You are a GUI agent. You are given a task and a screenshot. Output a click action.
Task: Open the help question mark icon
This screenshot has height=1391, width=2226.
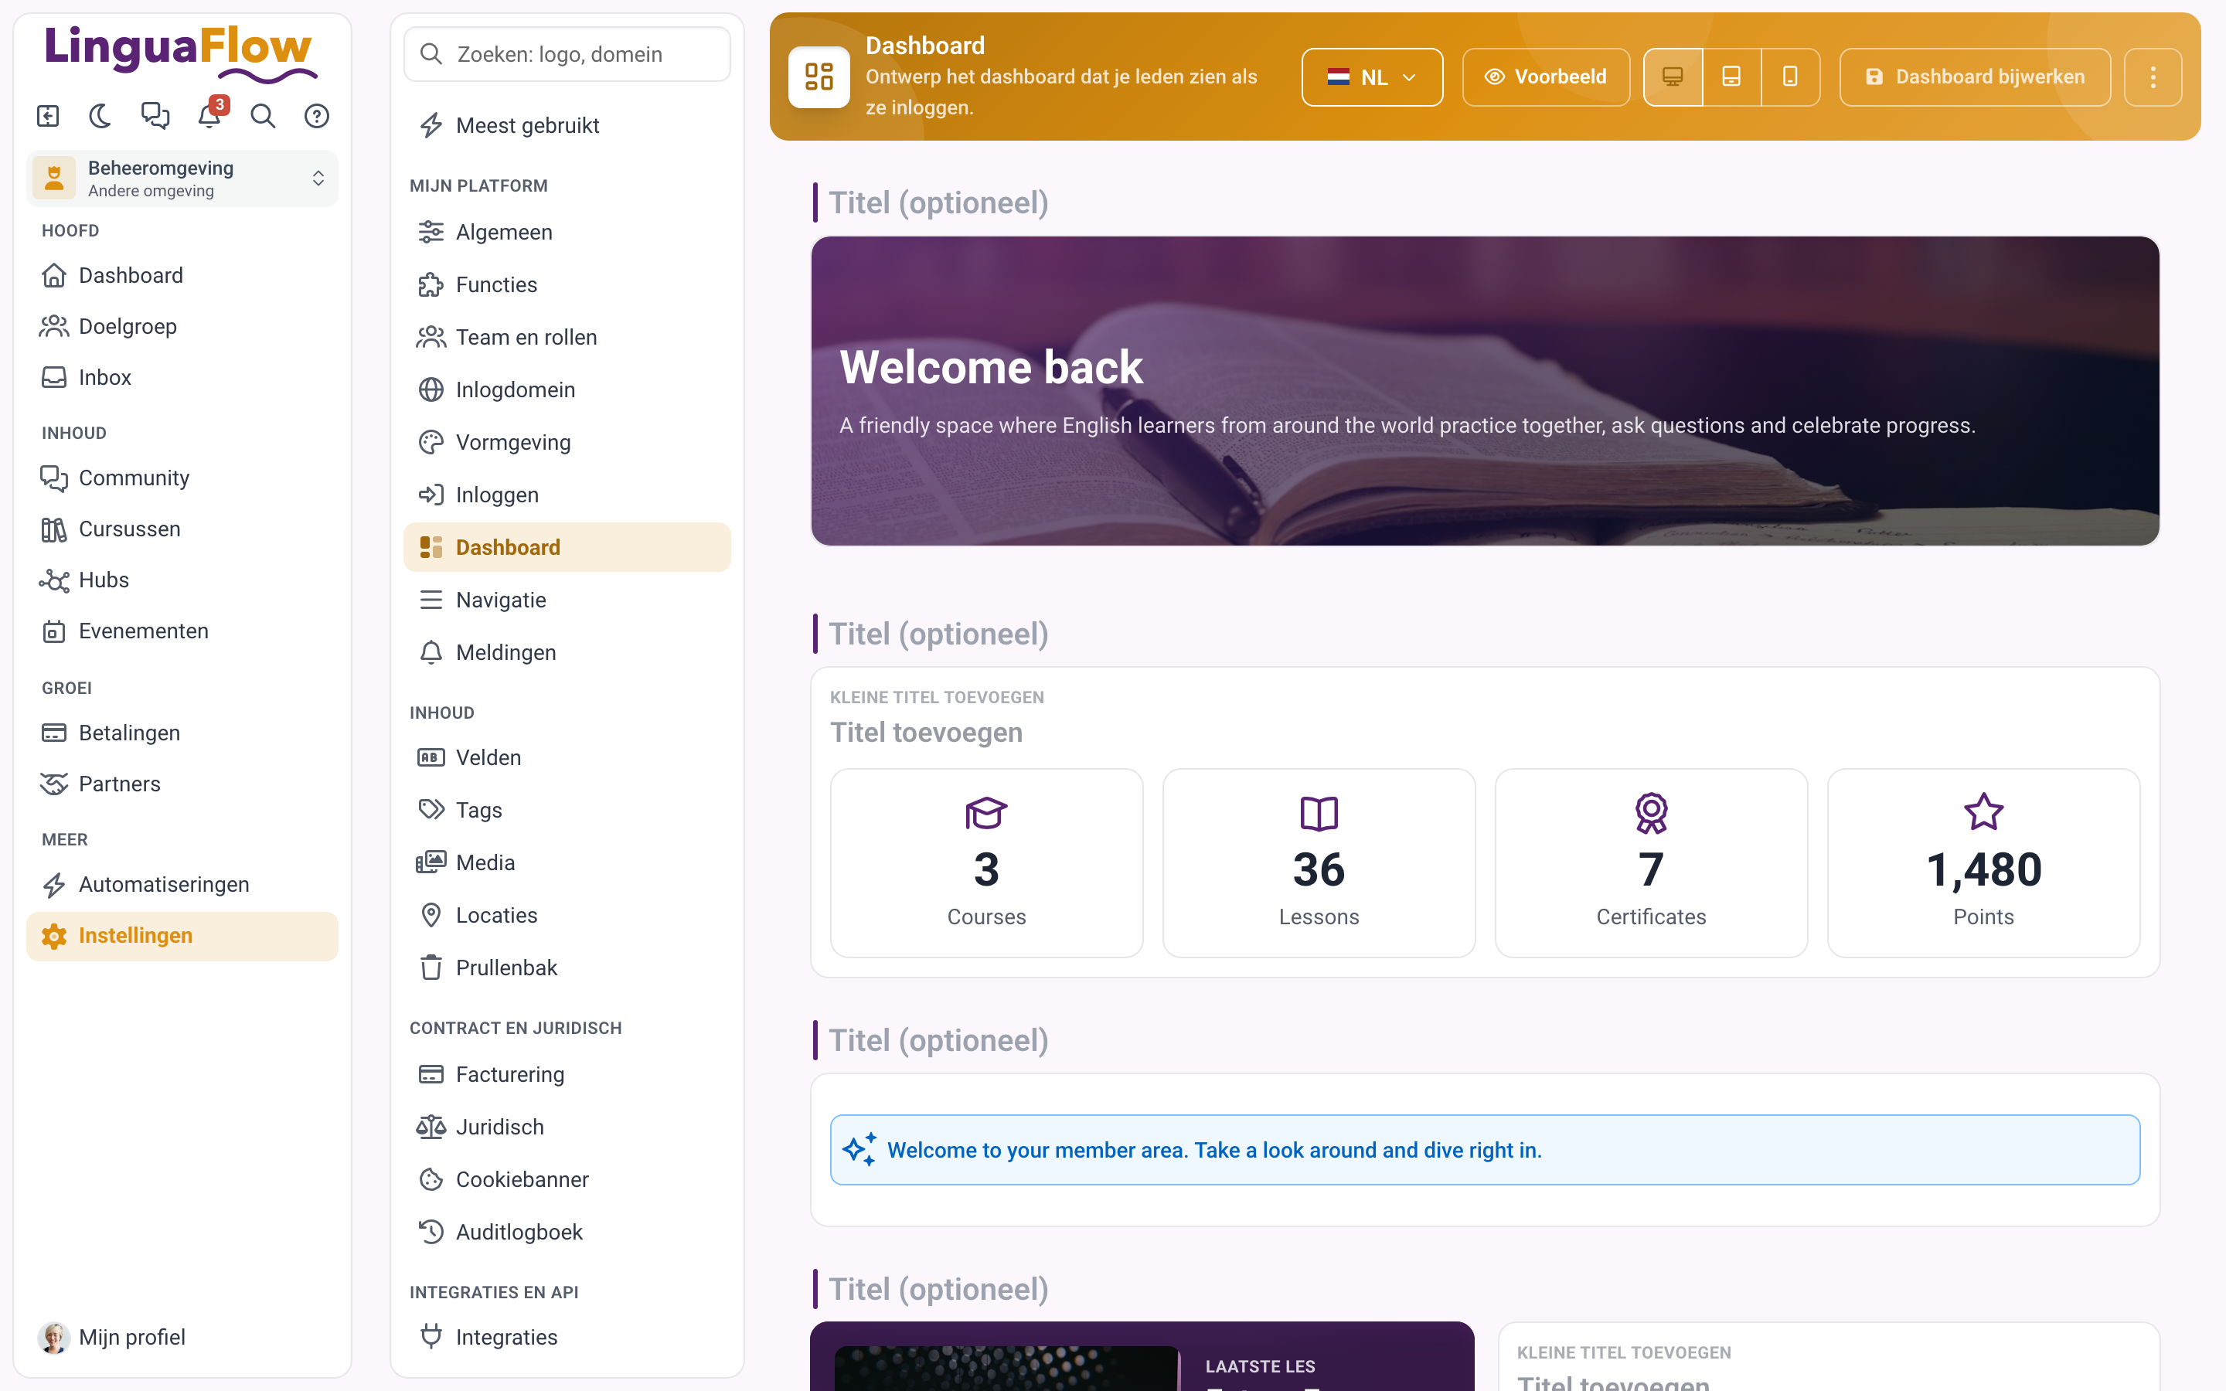pyautogui.click(x=316, y=116)
